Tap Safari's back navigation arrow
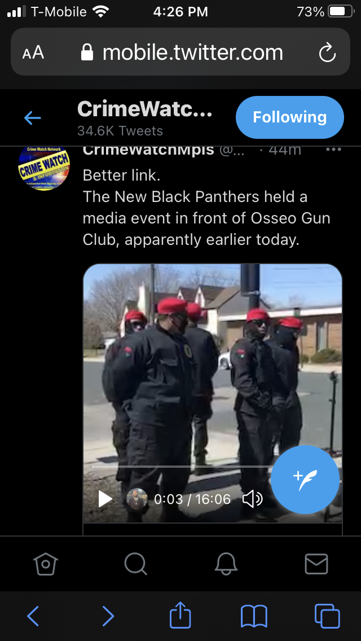361x641 pixels. point(33,616)
